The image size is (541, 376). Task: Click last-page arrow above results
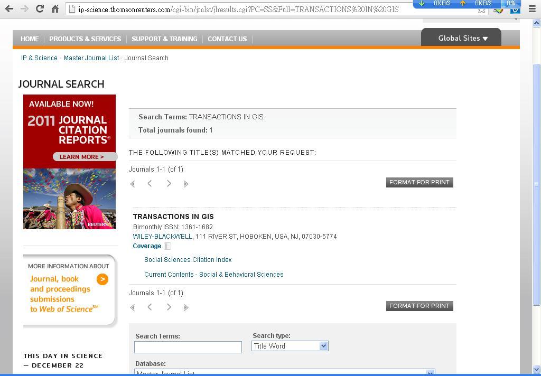(x=186, y=184)
